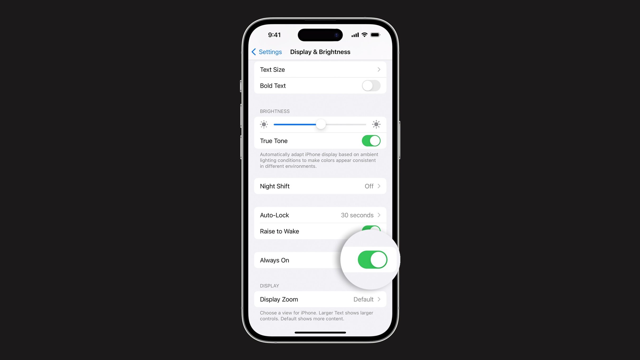Expand the Auto-Lock duration settings
Viewport: 640px width, 360px height.
pos(320,215)
